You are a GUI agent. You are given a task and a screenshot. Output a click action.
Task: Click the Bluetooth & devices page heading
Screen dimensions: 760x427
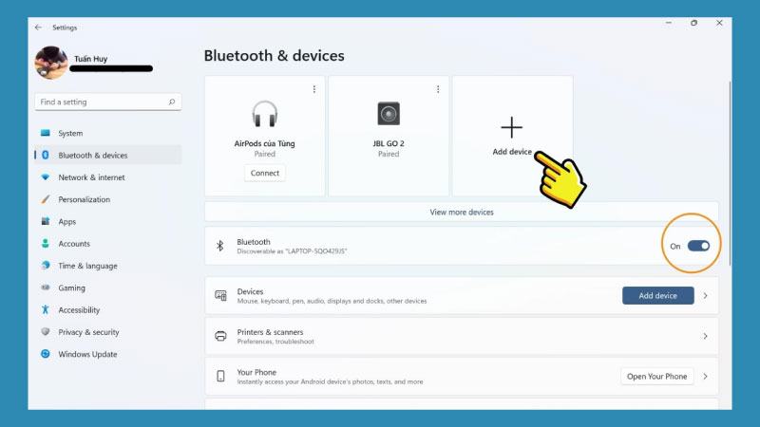(274, 56)
